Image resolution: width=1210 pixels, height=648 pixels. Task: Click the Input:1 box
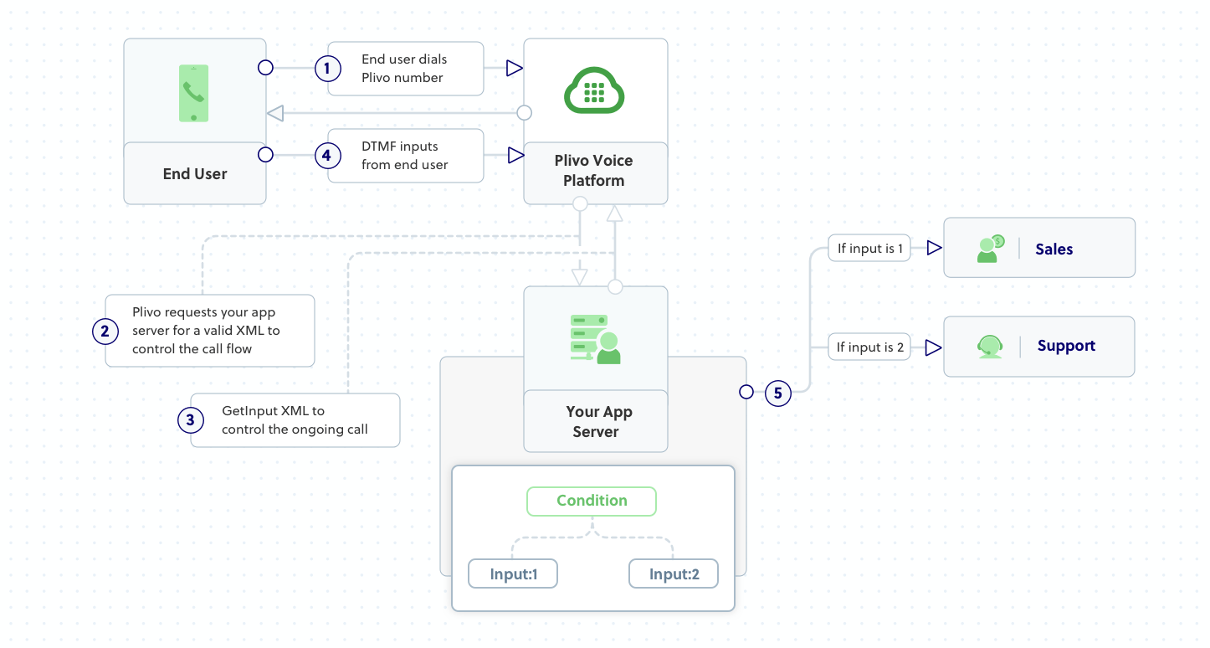click(513, 574)
